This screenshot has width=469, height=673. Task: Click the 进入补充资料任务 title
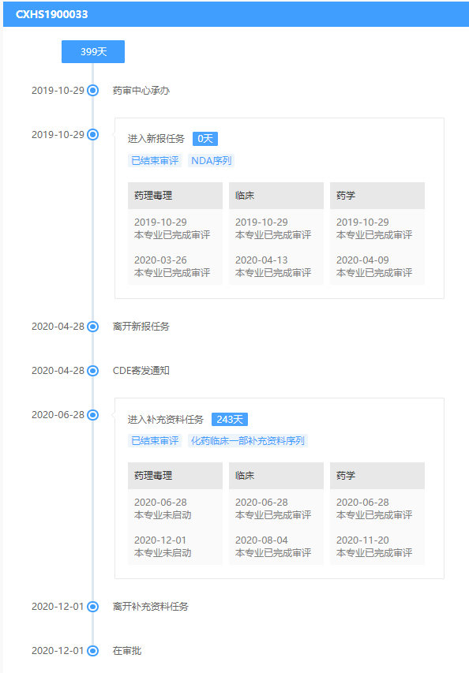[165, 419]
